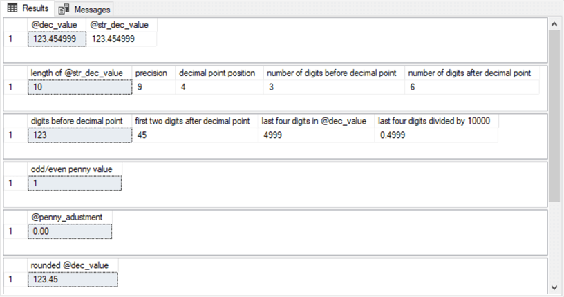Select the @dec_value cell 123.454999
Image resolution: width=564 pixels, height=297 pixels.
(x=57, y=39)
